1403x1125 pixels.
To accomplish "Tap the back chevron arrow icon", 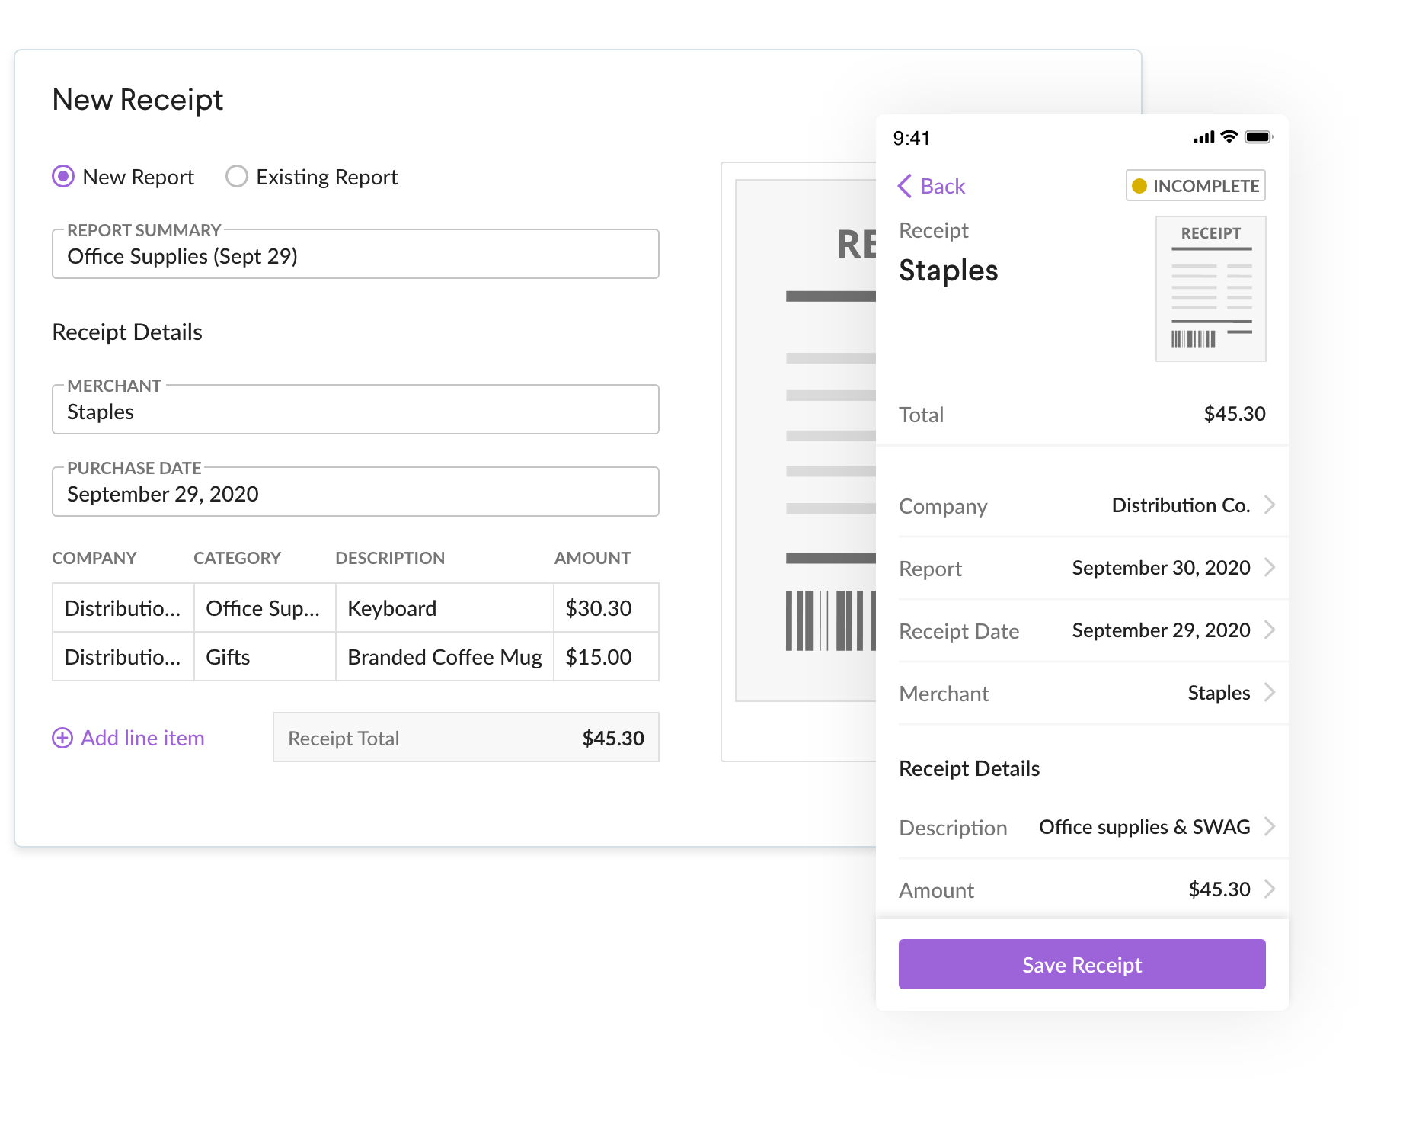I will (x=905, y=186).
